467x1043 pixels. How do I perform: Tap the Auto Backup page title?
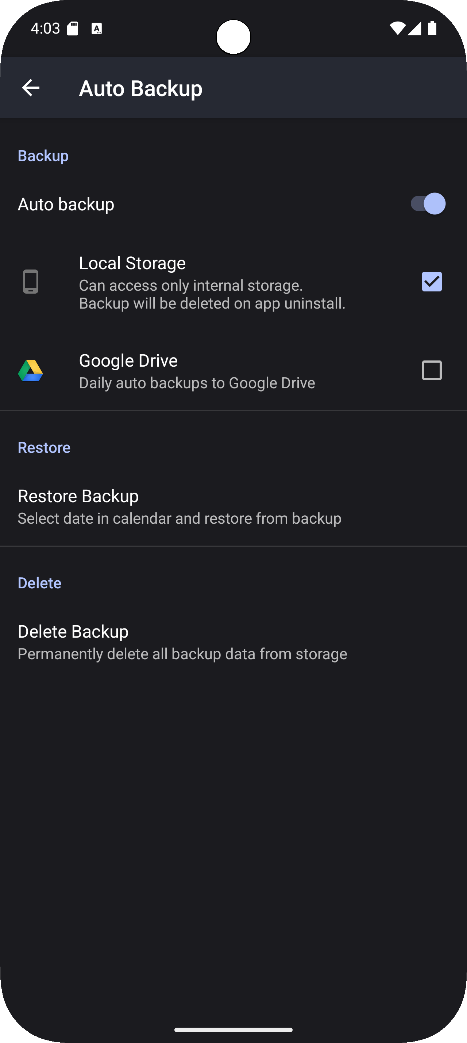tap(140, 88)
